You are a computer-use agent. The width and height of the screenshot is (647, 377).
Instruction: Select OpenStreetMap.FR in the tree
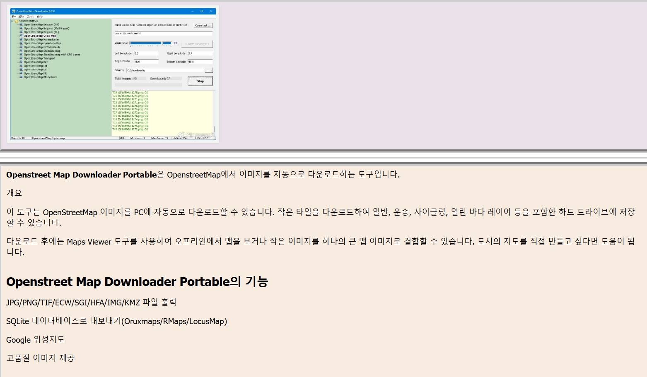35,73
